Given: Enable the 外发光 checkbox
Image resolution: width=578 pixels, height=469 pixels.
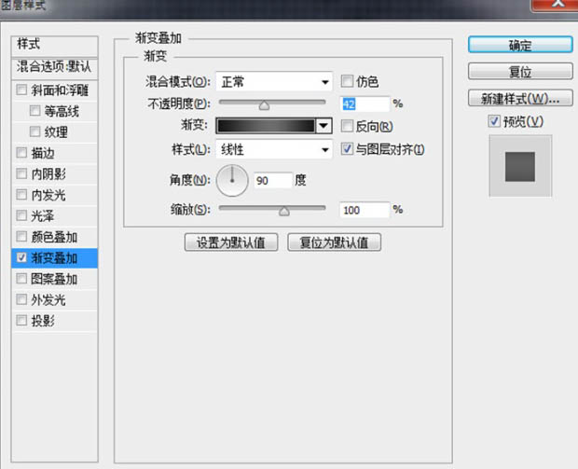Looking at the screenshot, I should pyautogui.click(x=21, y=299).
